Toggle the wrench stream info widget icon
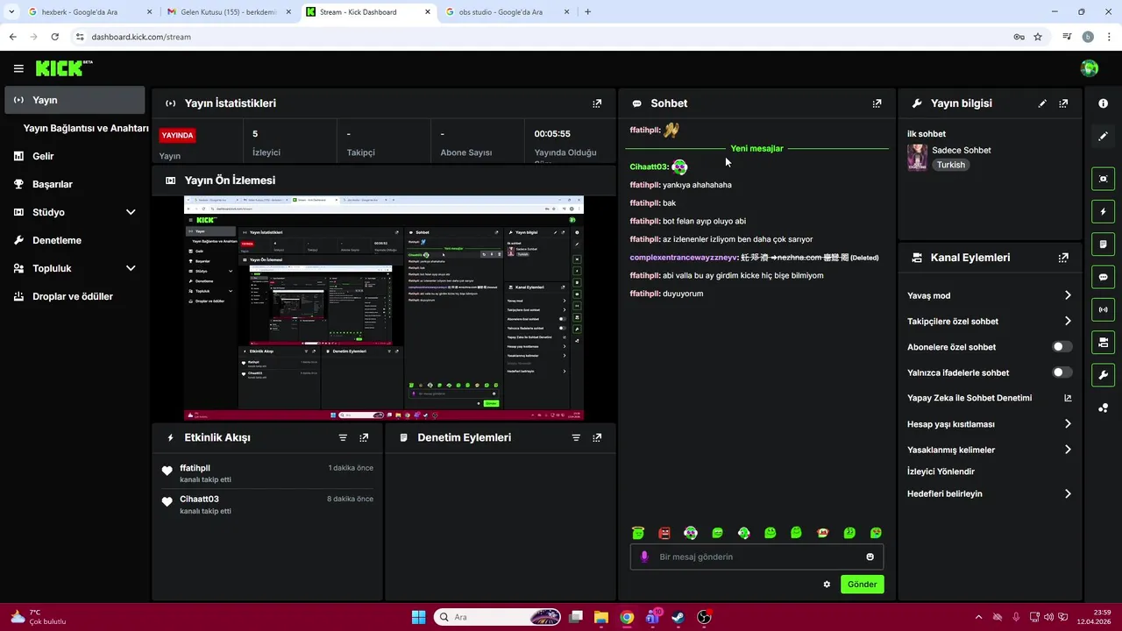Viewport: 1122px width, 631px height. tap(1103, 375)
